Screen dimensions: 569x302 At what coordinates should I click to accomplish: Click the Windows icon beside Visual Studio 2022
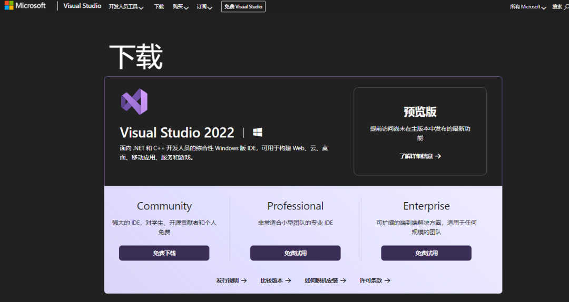(257, 133)
